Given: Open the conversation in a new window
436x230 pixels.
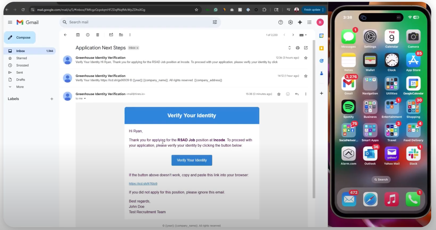Looking at the screenshot, I should tap(306, 48).
